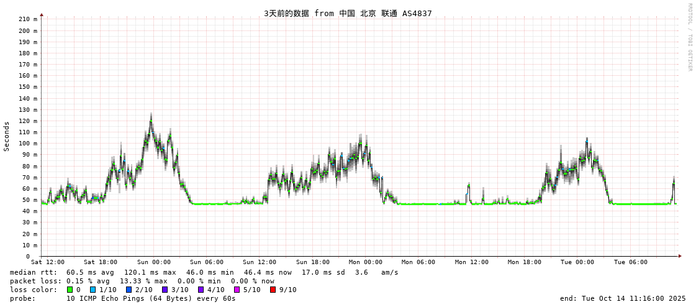696x307 pixels.
Task: Click the light blue 1/10 loss swatch
Action: (x=93, y=290)
